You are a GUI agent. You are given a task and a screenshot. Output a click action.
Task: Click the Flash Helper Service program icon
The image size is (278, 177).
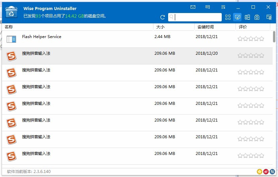(11, 39)
